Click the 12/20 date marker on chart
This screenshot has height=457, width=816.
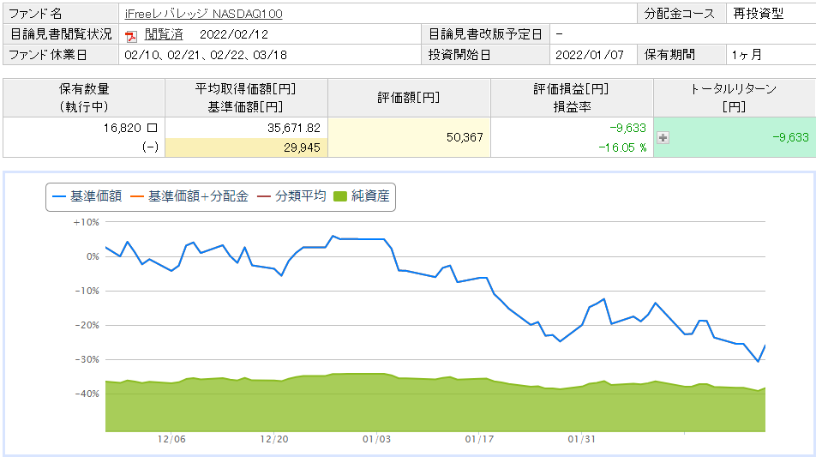click(x=274, y=439)
